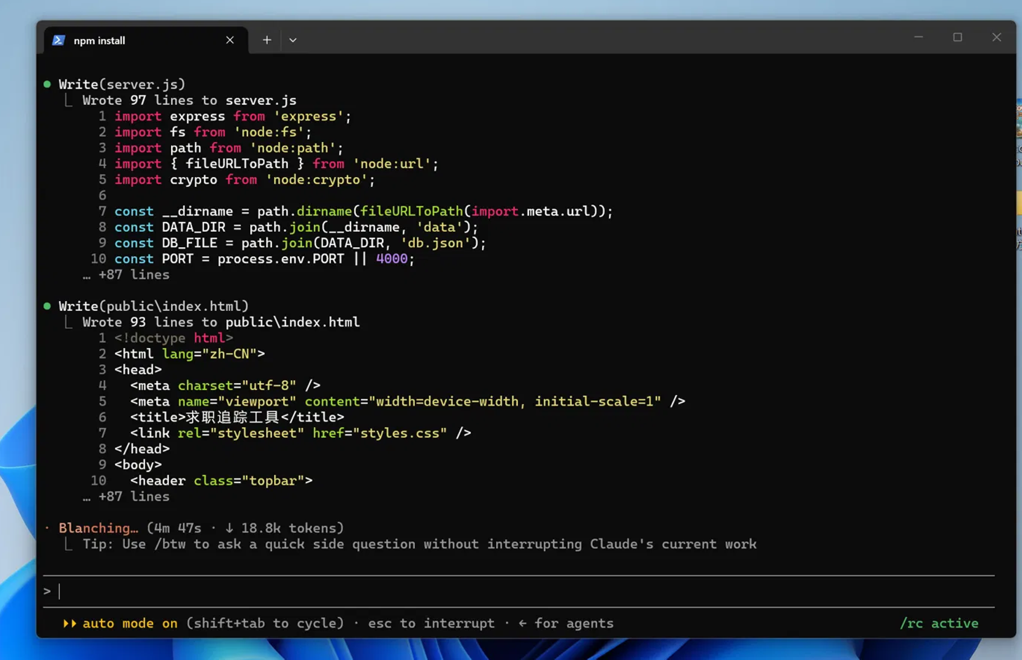Viewport: 1022px width, 660px height.
Task: Minimize the terminal window
Action: [x=919, y=37]
